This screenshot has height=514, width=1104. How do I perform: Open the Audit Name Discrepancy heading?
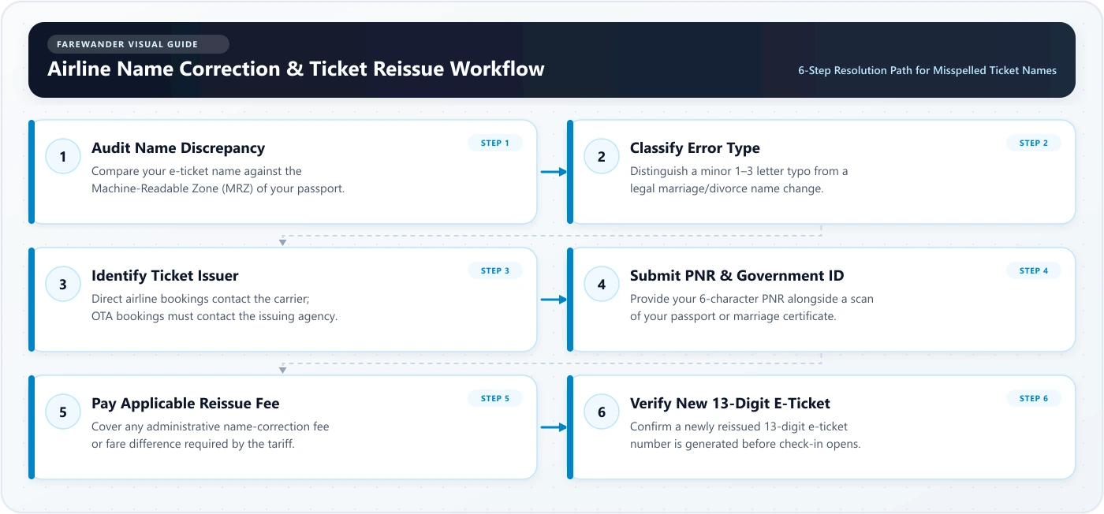(x=178, y=147)
